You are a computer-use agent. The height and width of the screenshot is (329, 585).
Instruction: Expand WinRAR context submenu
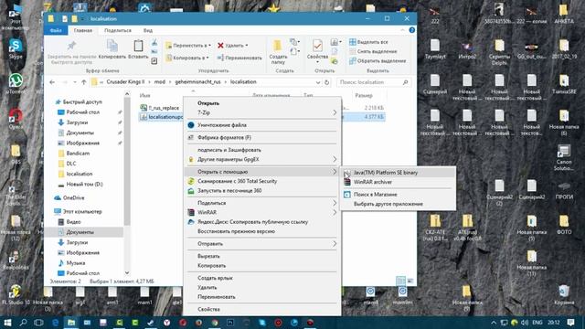(x=262, y=212)
